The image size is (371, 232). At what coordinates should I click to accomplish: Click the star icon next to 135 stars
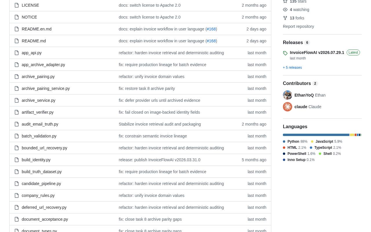(285, 1)
